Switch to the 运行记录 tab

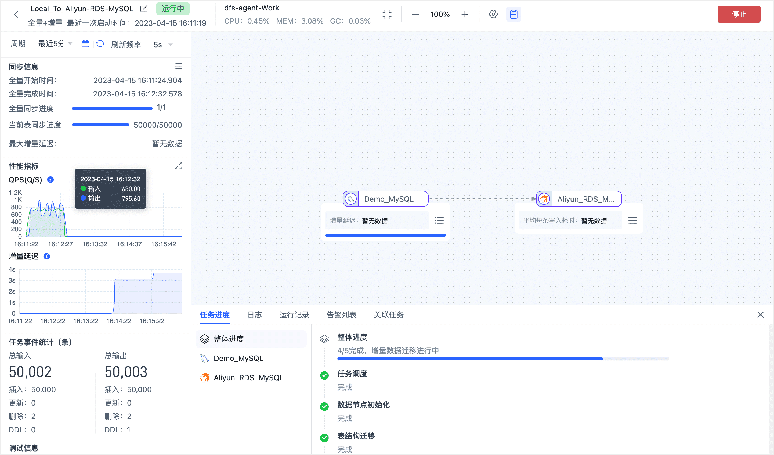[294, 315]
